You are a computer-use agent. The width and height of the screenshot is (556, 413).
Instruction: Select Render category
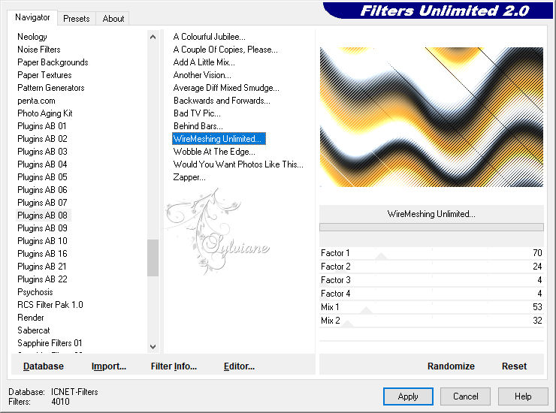31,318
